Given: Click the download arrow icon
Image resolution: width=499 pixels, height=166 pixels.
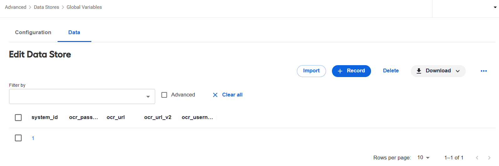Looking at the screenshot, I should 419,71.
